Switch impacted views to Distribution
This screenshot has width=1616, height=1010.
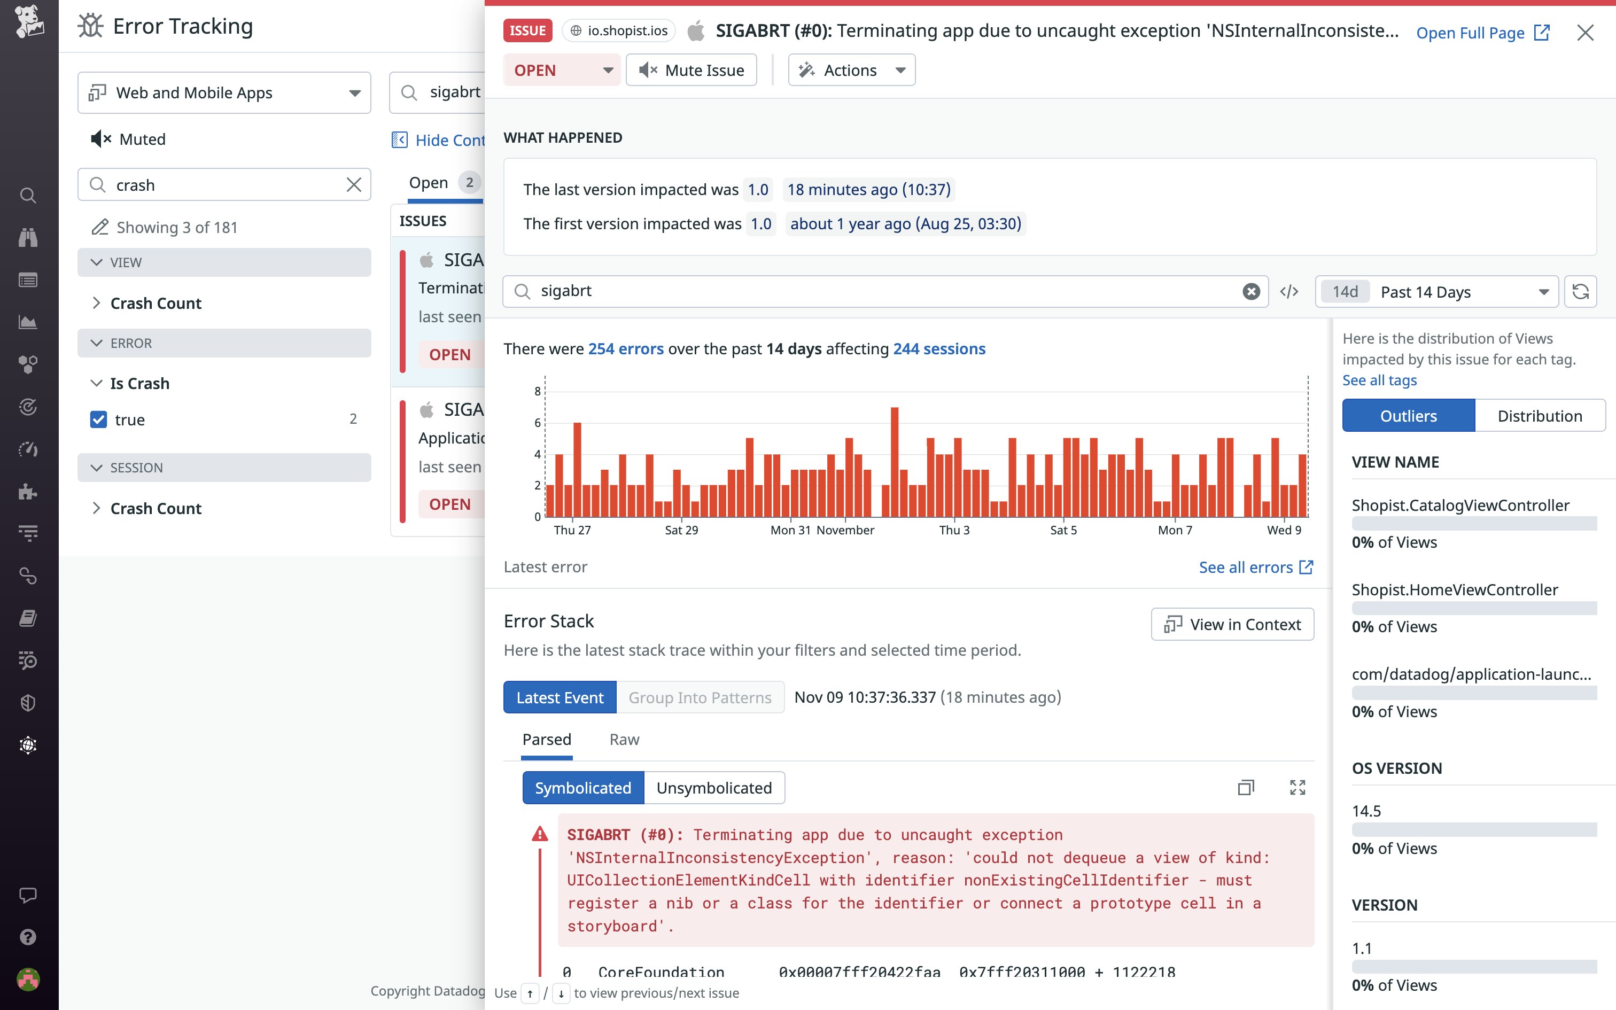1540,415
